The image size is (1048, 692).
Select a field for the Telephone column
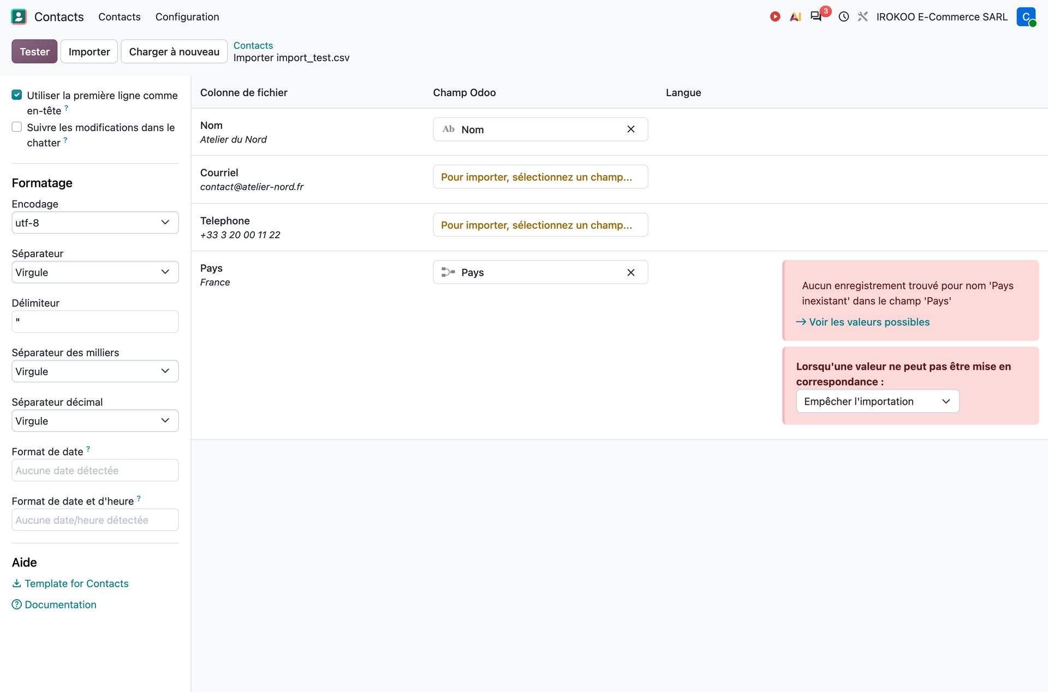click(x=540, y=225)
